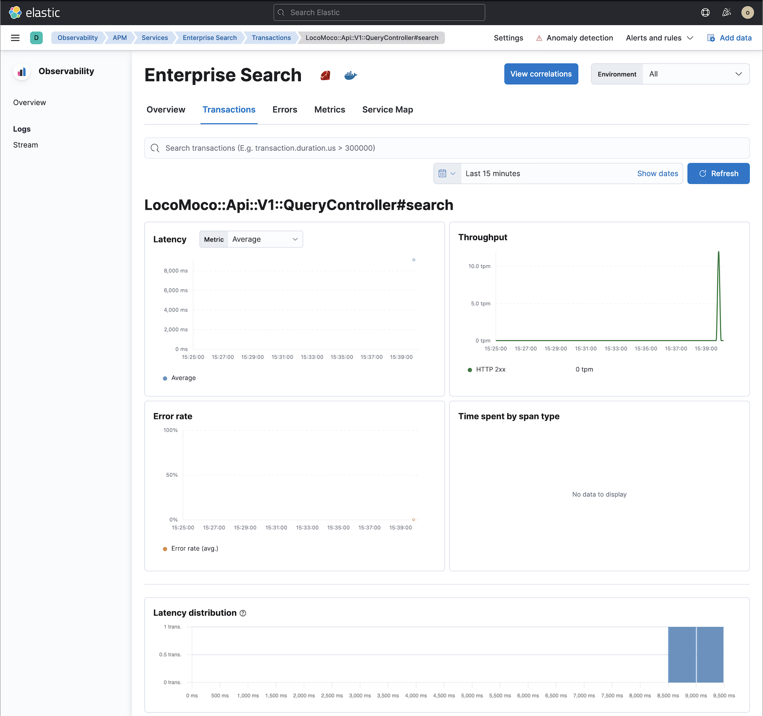The height and width of the screenshot is (716, 763).
Task: Click the party popper What's New icon
Action: (x=726, y=12)
